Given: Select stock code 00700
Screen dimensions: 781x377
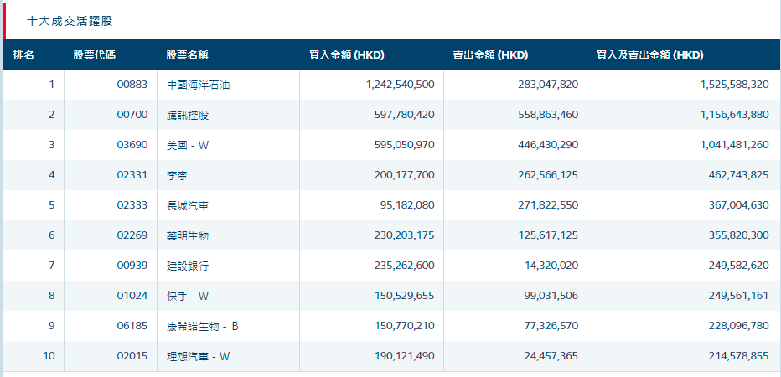Looking at the screenshot, I should [x=132, y=115].
